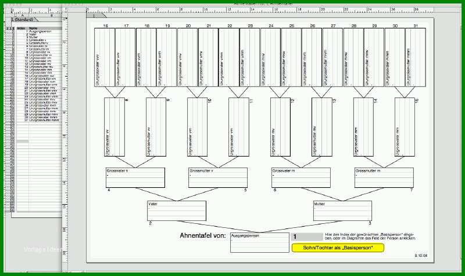The image size is (465, 276).
Task: Open the 1 (Standard) tab in spreadsheet window
Action: [x=23, y=20]
